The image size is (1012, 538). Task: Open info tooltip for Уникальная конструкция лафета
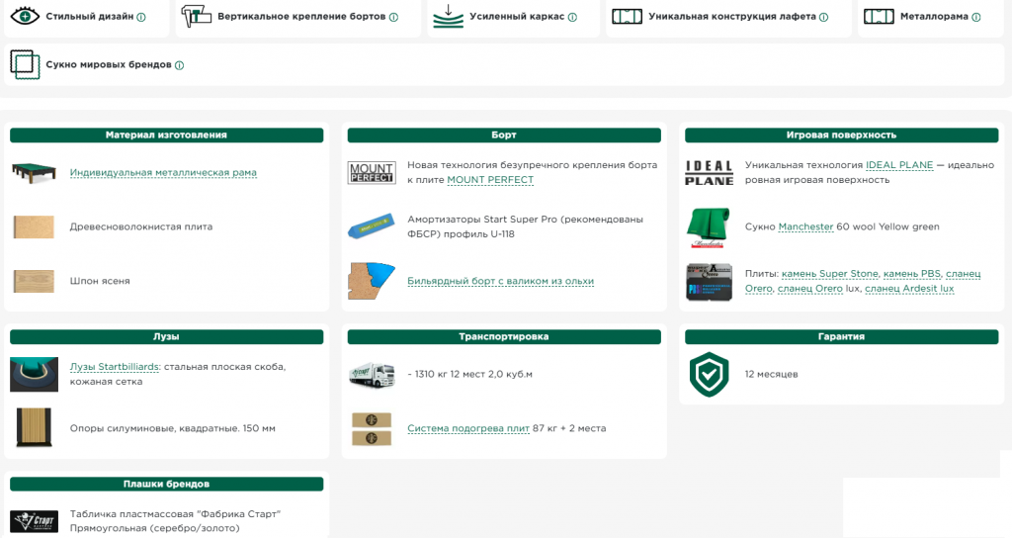tap(823, 18)
